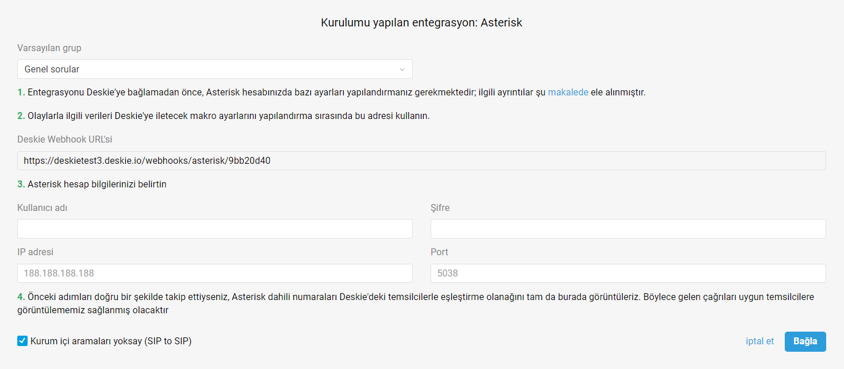This screenshot has width=844, height=369.
Task: Click the dropdown chevron arrow in Genel sorular field
Action: point(402,70)
